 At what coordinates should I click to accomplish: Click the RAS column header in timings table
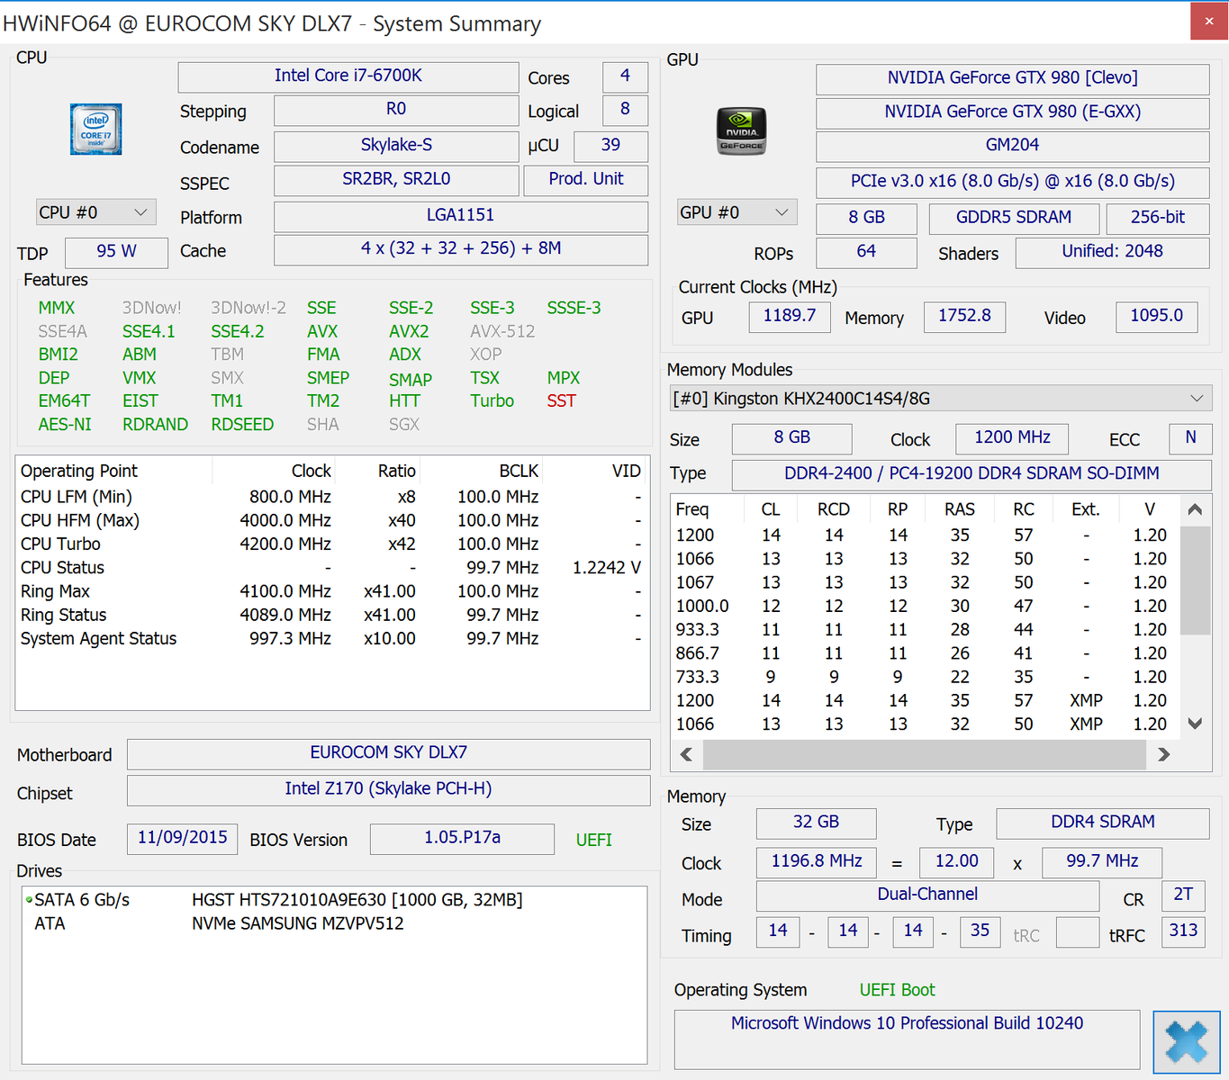tap(960, 509)
